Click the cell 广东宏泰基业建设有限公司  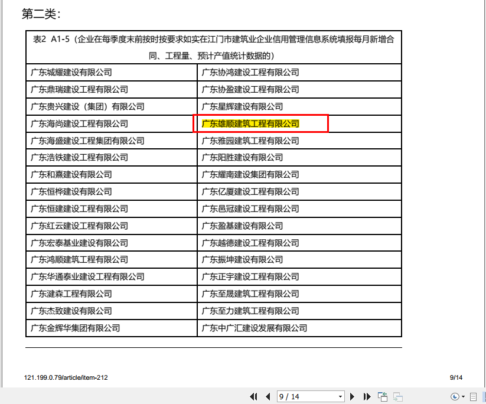click(x=112, y=243)
